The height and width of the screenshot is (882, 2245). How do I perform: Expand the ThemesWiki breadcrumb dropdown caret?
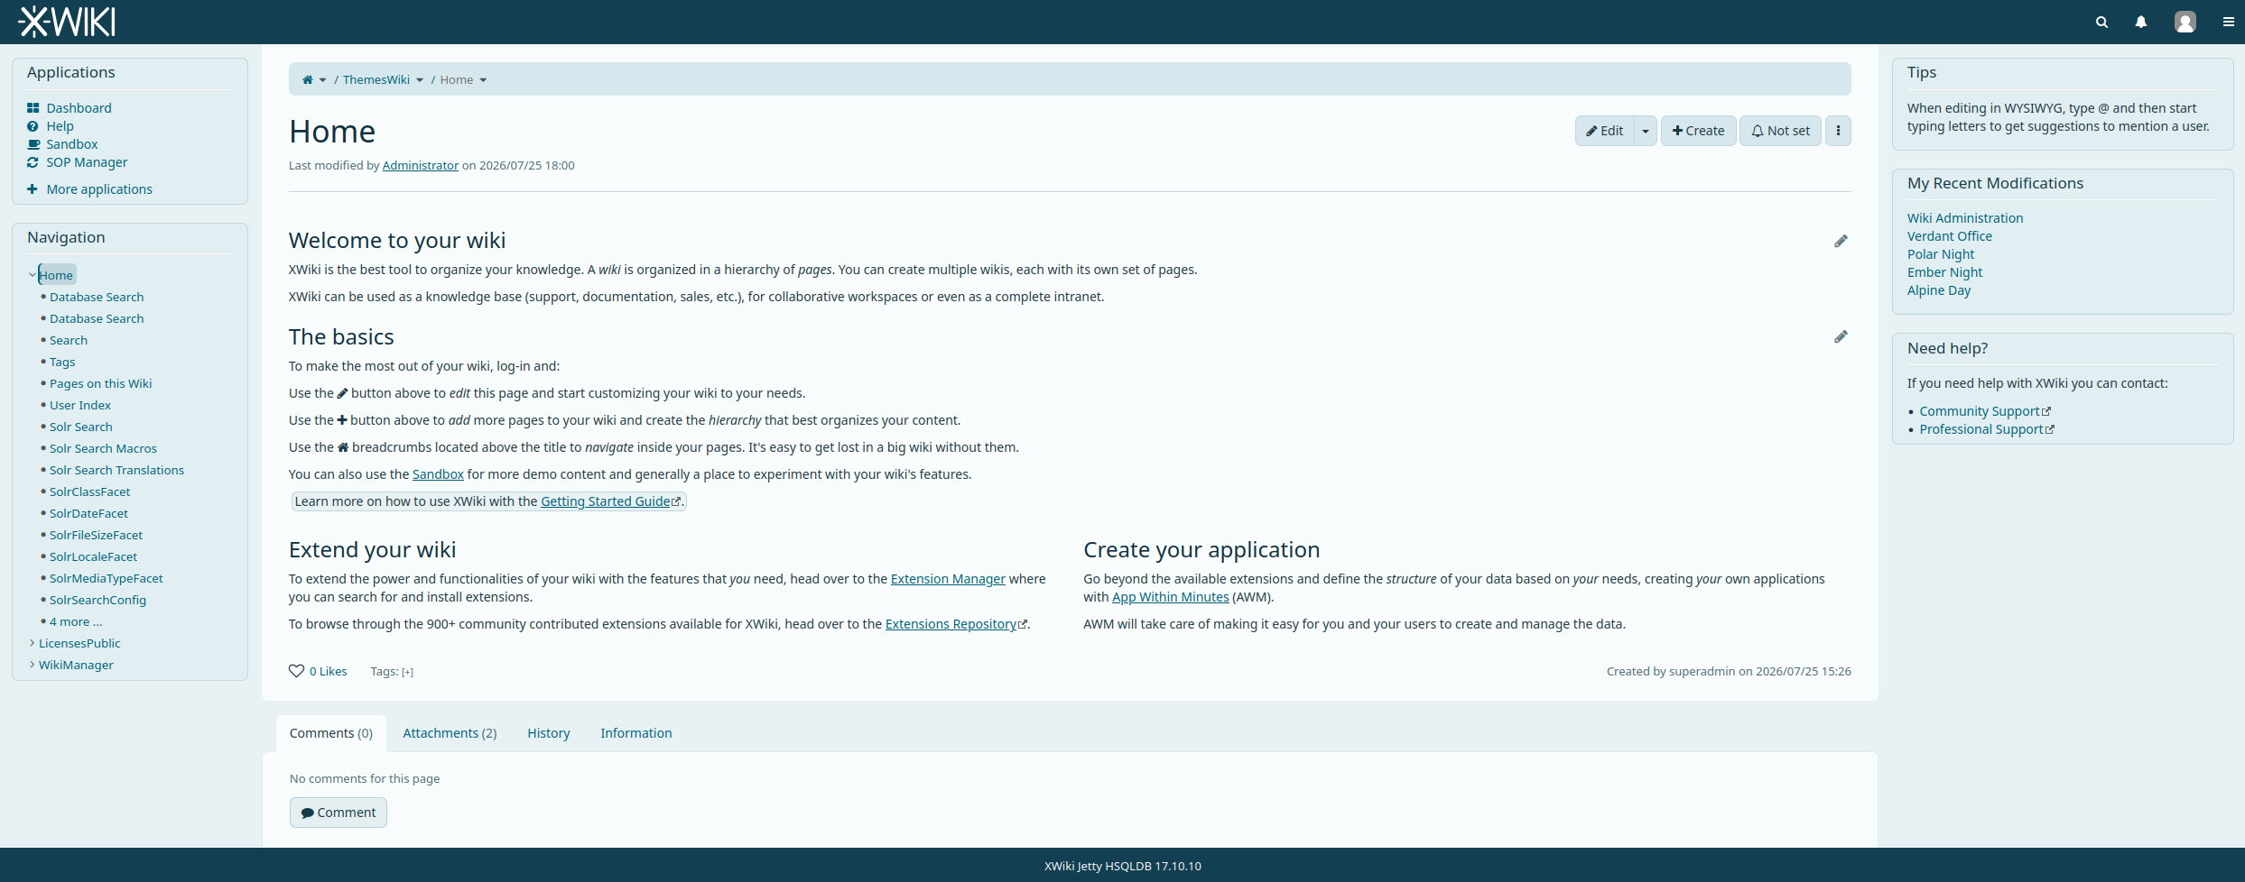coord(420,80)
